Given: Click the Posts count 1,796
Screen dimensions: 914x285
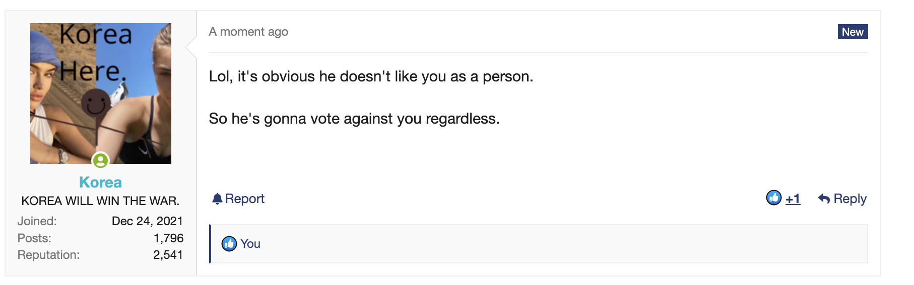Looking at the screenshot, I should (168, 238).
